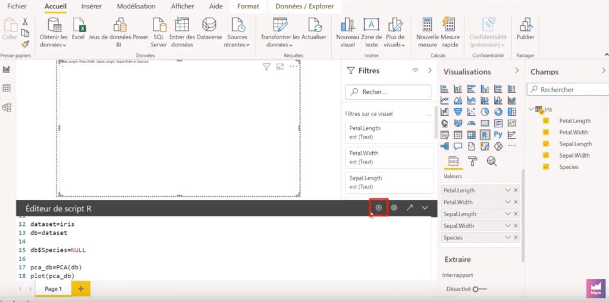Remove Sepal.Width from Valeurs
Screen dimensions: 609x302
tap(516, 225)
